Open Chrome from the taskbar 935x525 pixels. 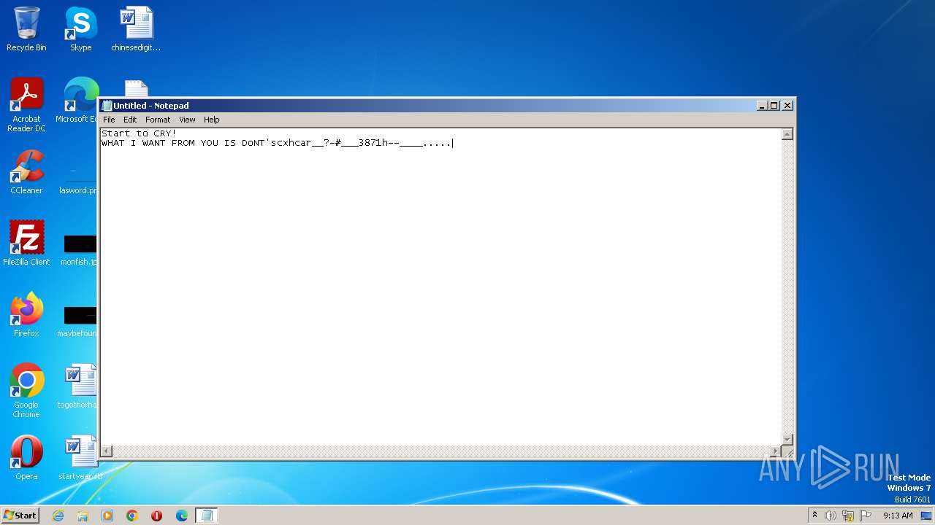click(x=132, y=516)
